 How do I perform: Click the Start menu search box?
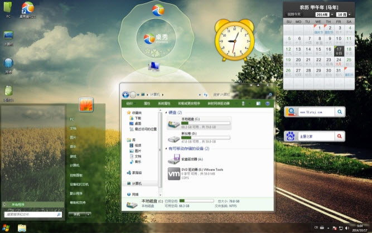pyautogui.click(x=31, y=214)
